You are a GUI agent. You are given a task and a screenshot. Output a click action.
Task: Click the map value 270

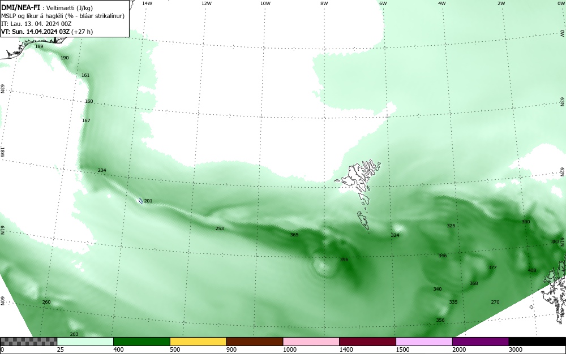pyautogui.click(x=495, y=302)
